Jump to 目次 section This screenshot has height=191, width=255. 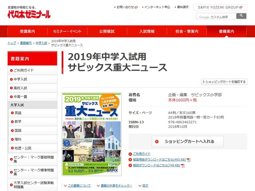coord(145,185)
